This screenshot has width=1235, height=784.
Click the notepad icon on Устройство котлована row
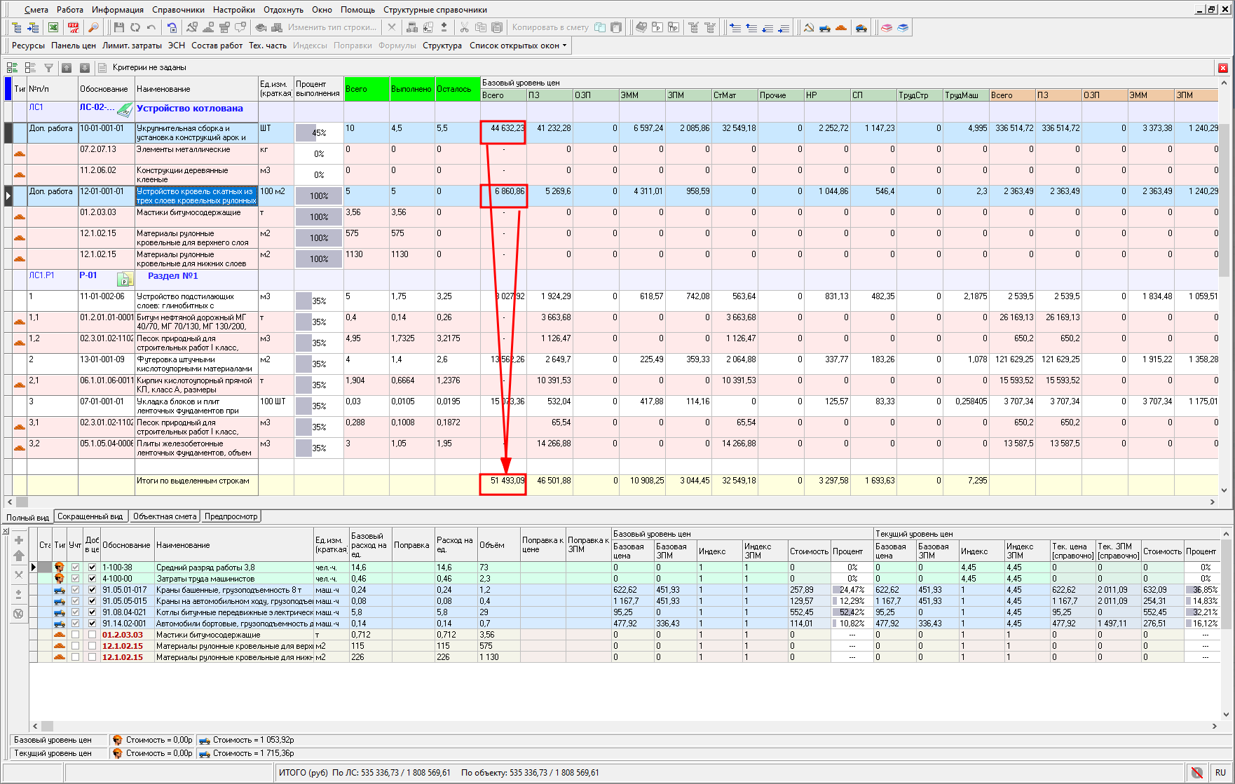point(125,109)
